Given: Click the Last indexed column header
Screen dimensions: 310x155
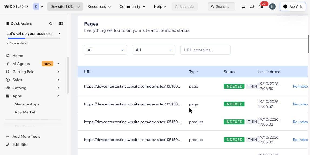Looking at the screenshot, I should (269, 72).
